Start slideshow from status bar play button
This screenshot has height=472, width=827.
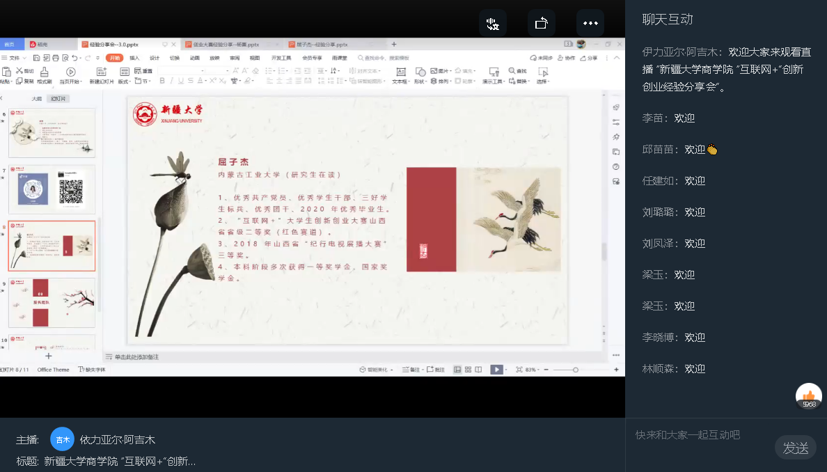(496, 370)
